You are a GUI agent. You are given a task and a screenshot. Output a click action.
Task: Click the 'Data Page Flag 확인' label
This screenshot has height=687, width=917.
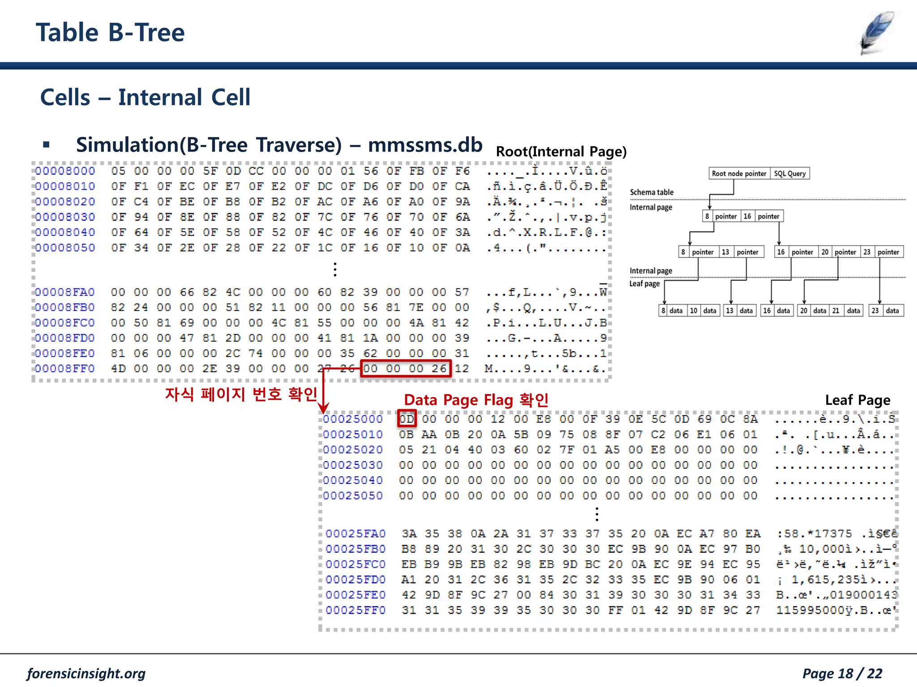click(476, 400)
